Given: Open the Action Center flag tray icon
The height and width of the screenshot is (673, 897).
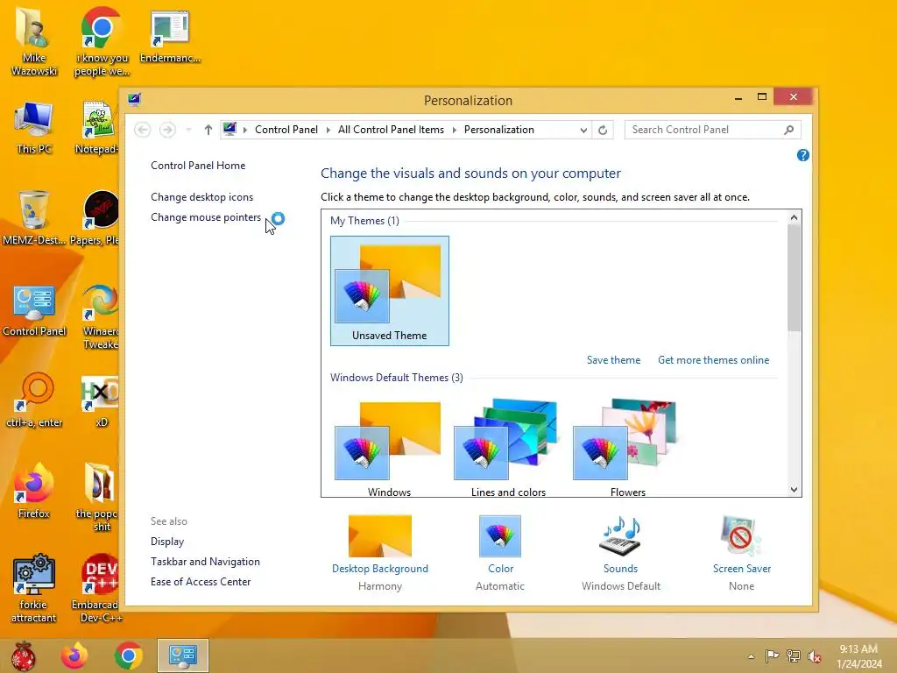Looking at the screenshot, I should tap(772, 655).
